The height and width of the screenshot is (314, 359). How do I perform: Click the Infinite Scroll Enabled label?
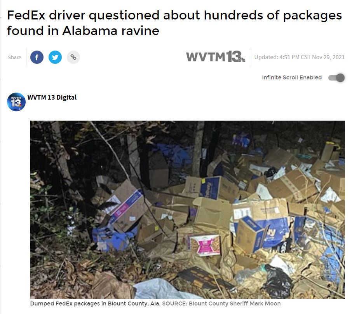[292, 77]
